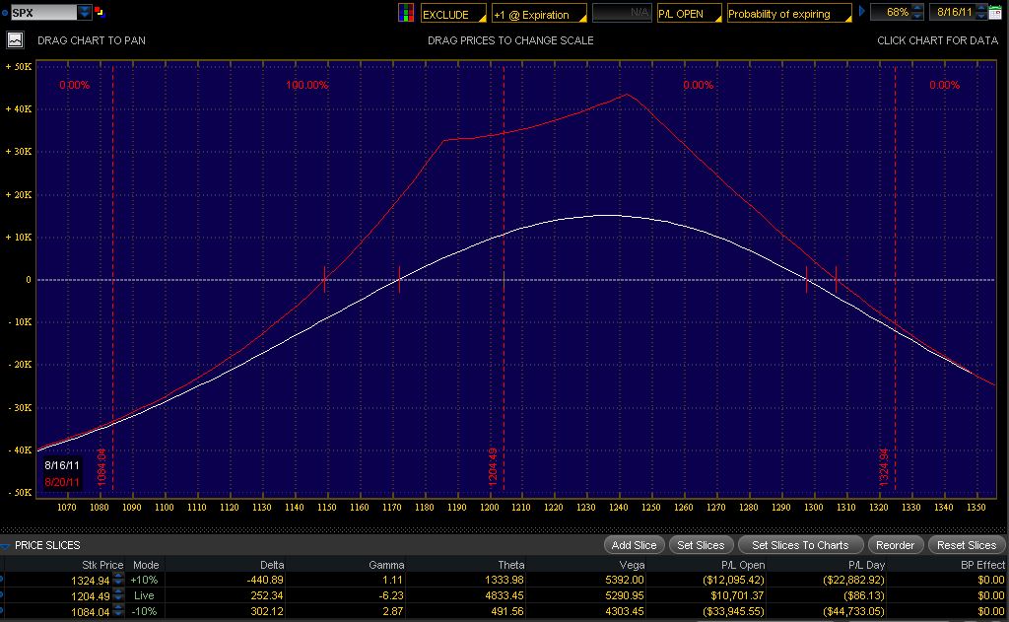This screenshot has width=1009, height=622.
Task: Click the Delta column header
Action: [x=272, y=565]
